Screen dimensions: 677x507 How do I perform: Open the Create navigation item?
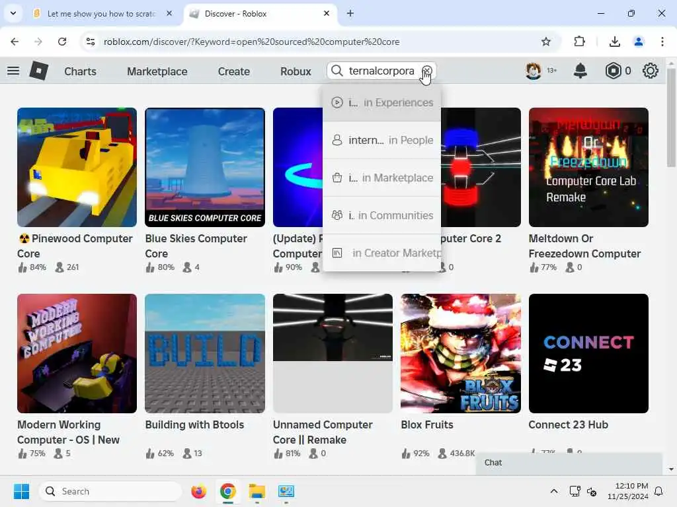pyautogui.click(x=233, y=71)
